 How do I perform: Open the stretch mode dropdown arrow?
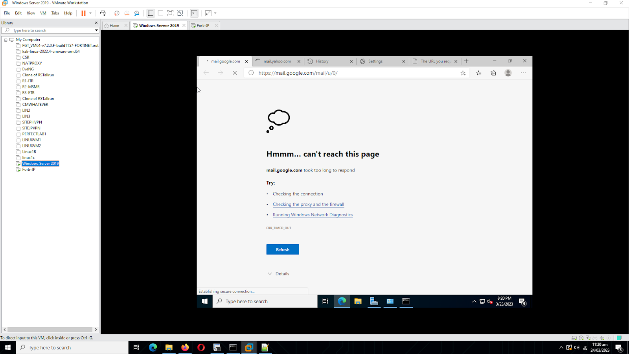(215, 13)
